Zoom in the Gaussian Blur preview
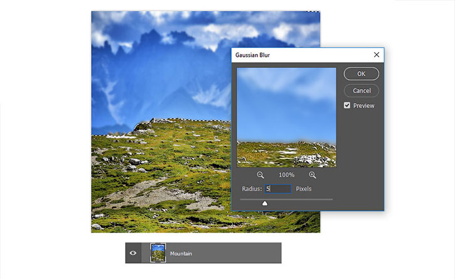The height and width of the screenshot is (279, 455). [313, 175]
